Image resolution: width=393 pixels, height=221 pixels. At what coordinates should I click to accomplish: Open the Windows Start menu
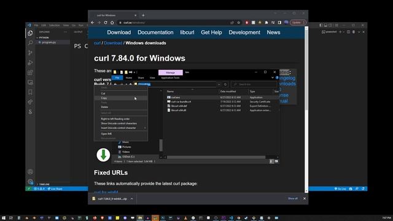(x=4, y=218)
